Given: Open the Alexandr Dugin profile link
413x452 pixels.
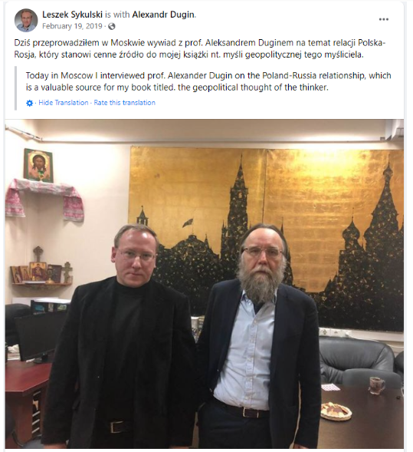Looking at the screenshot, I should (x=163, y=15).
